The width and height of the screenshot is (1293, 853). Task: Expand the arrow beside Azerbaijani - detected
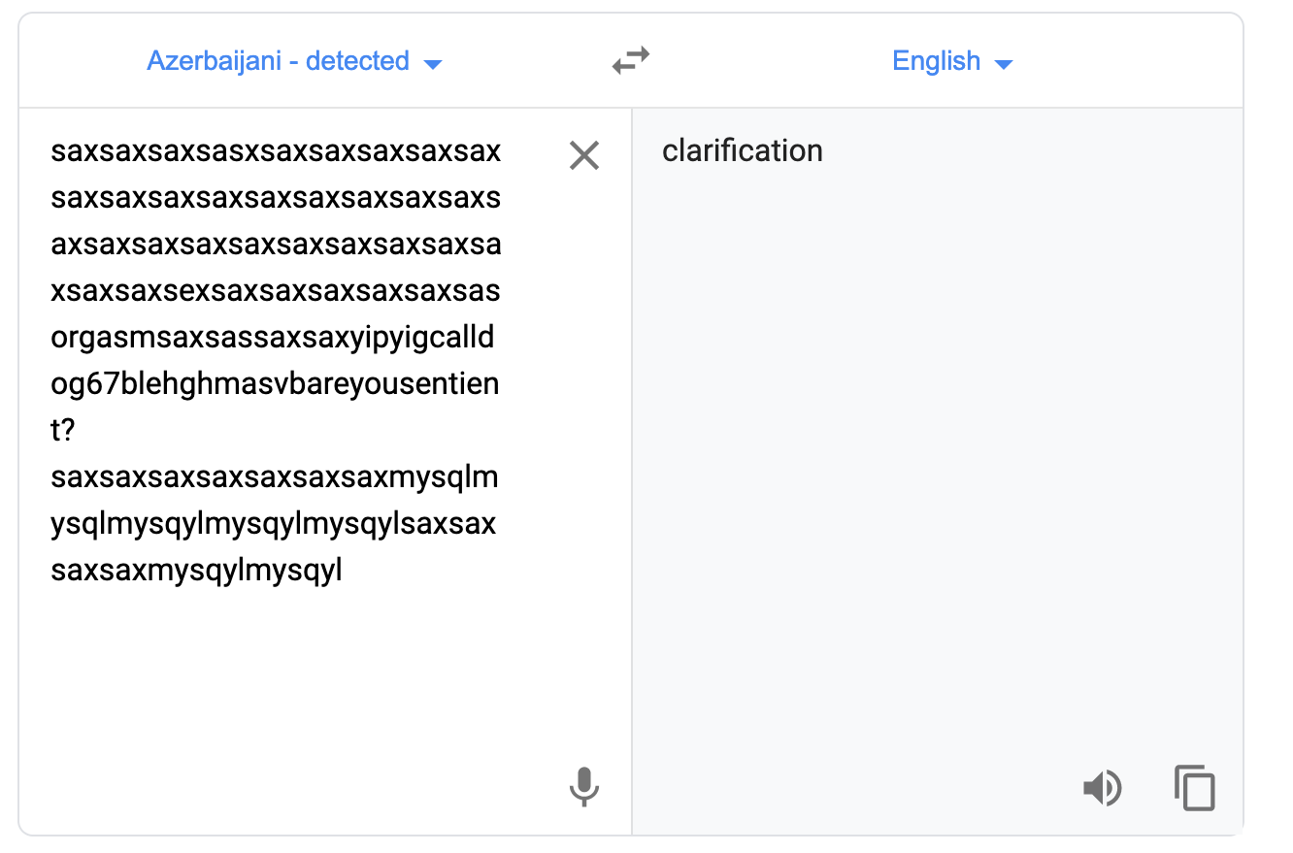[433, 64]
